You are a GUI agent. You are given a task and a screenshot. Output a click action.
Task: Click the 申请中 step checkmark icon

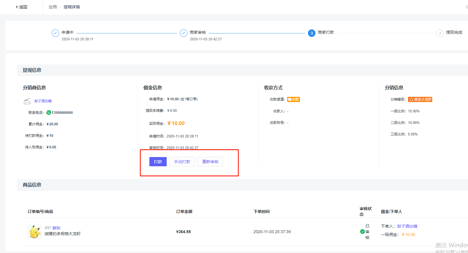coord(55,33)
